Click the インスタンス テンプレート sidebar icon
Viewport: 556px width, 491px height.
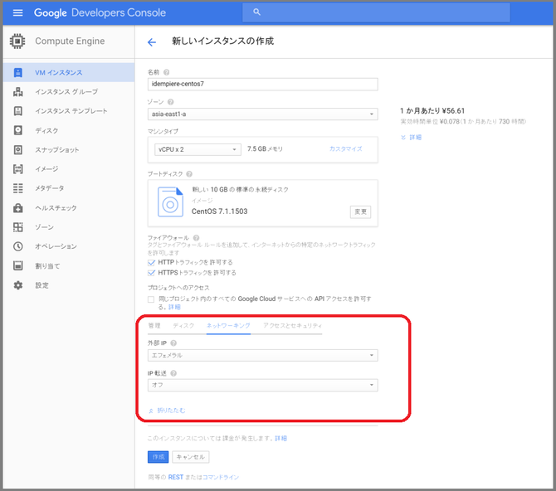pyautogui.click(x=18, y=111)
